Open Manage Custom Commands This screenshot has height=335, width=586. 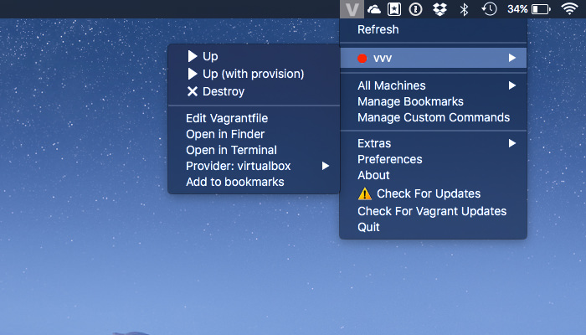434,117
